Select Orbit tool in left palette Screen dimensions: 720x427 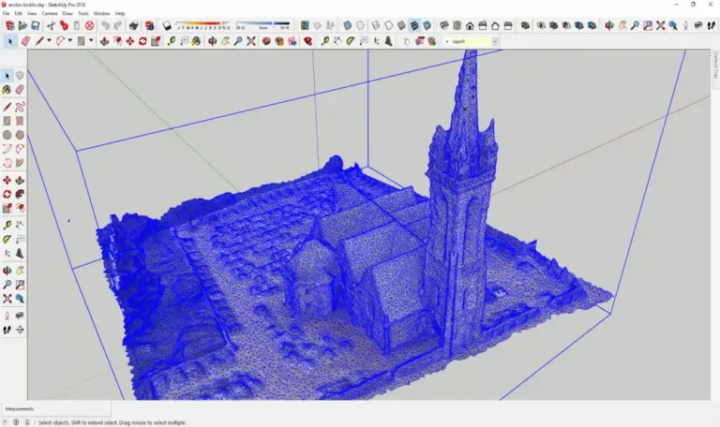(7, 271)
